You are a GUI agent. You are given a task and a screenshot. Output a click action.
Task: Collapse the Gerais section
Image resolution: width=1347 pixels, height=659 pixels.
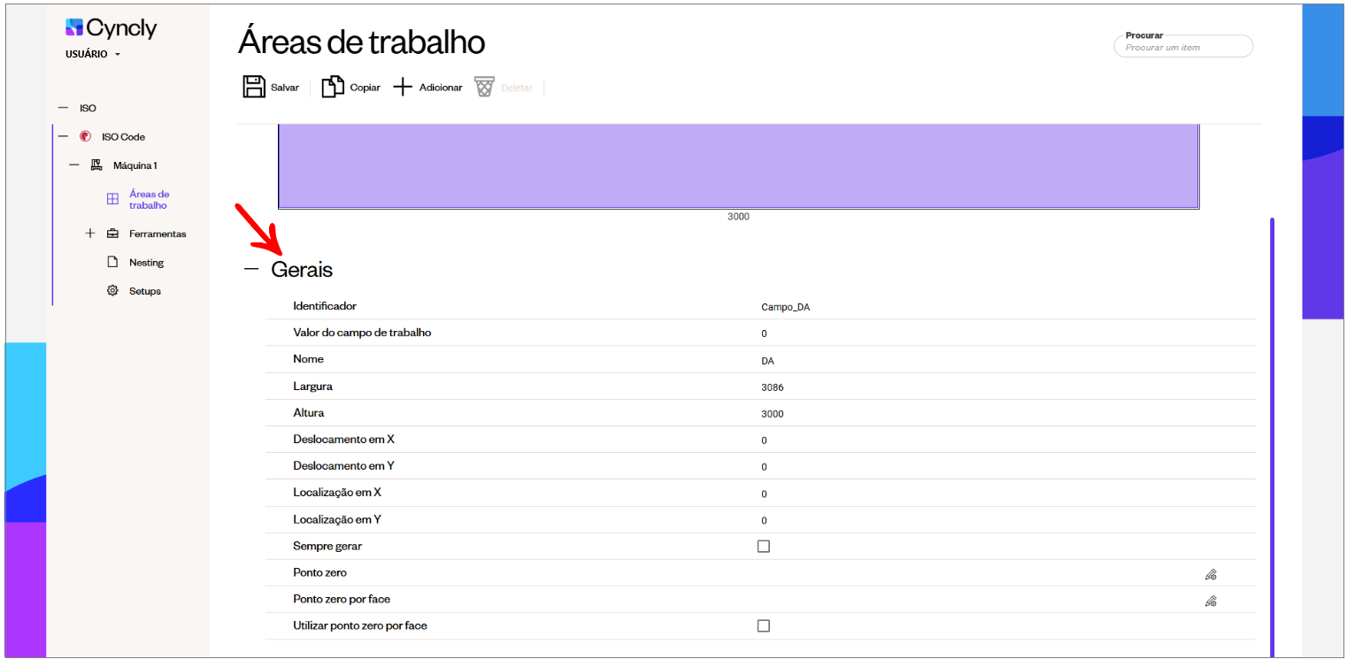tap(252, 269)
